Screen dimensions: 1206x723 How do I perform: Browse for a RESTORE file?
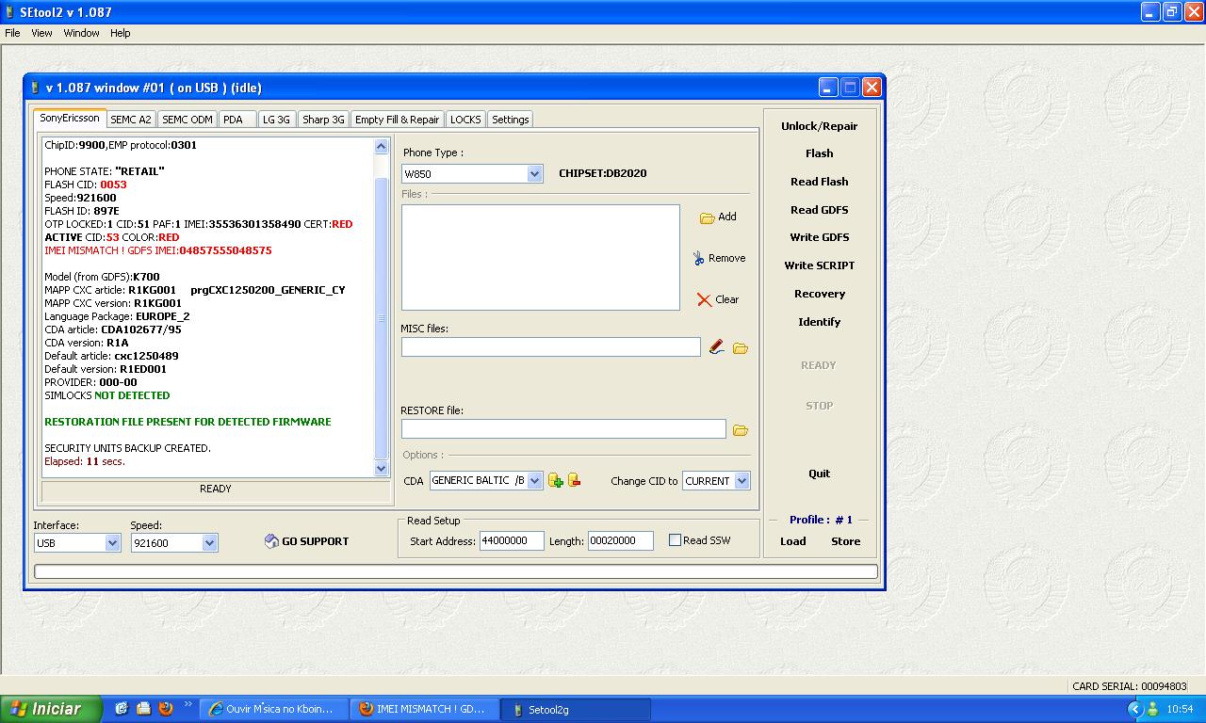click(741, 430)
